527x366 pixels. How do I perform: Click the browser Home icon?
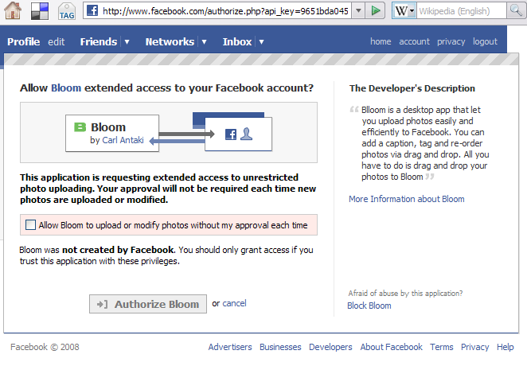(x=13, y=10)
